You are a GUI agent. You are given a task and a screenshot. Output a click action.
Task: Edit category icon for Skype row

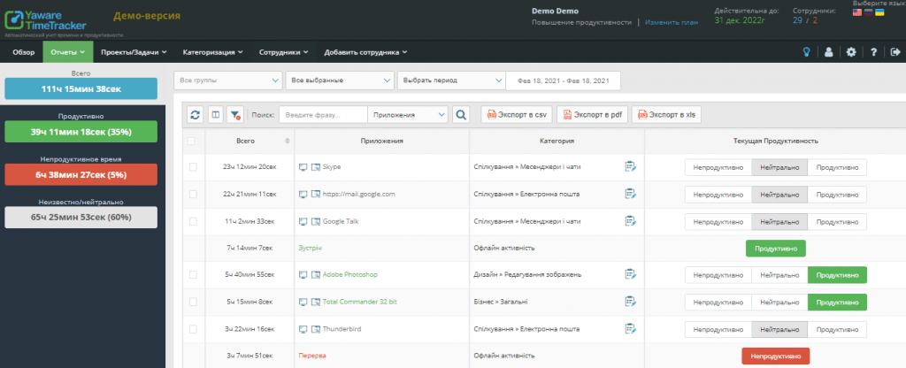[x=630, y=166]
